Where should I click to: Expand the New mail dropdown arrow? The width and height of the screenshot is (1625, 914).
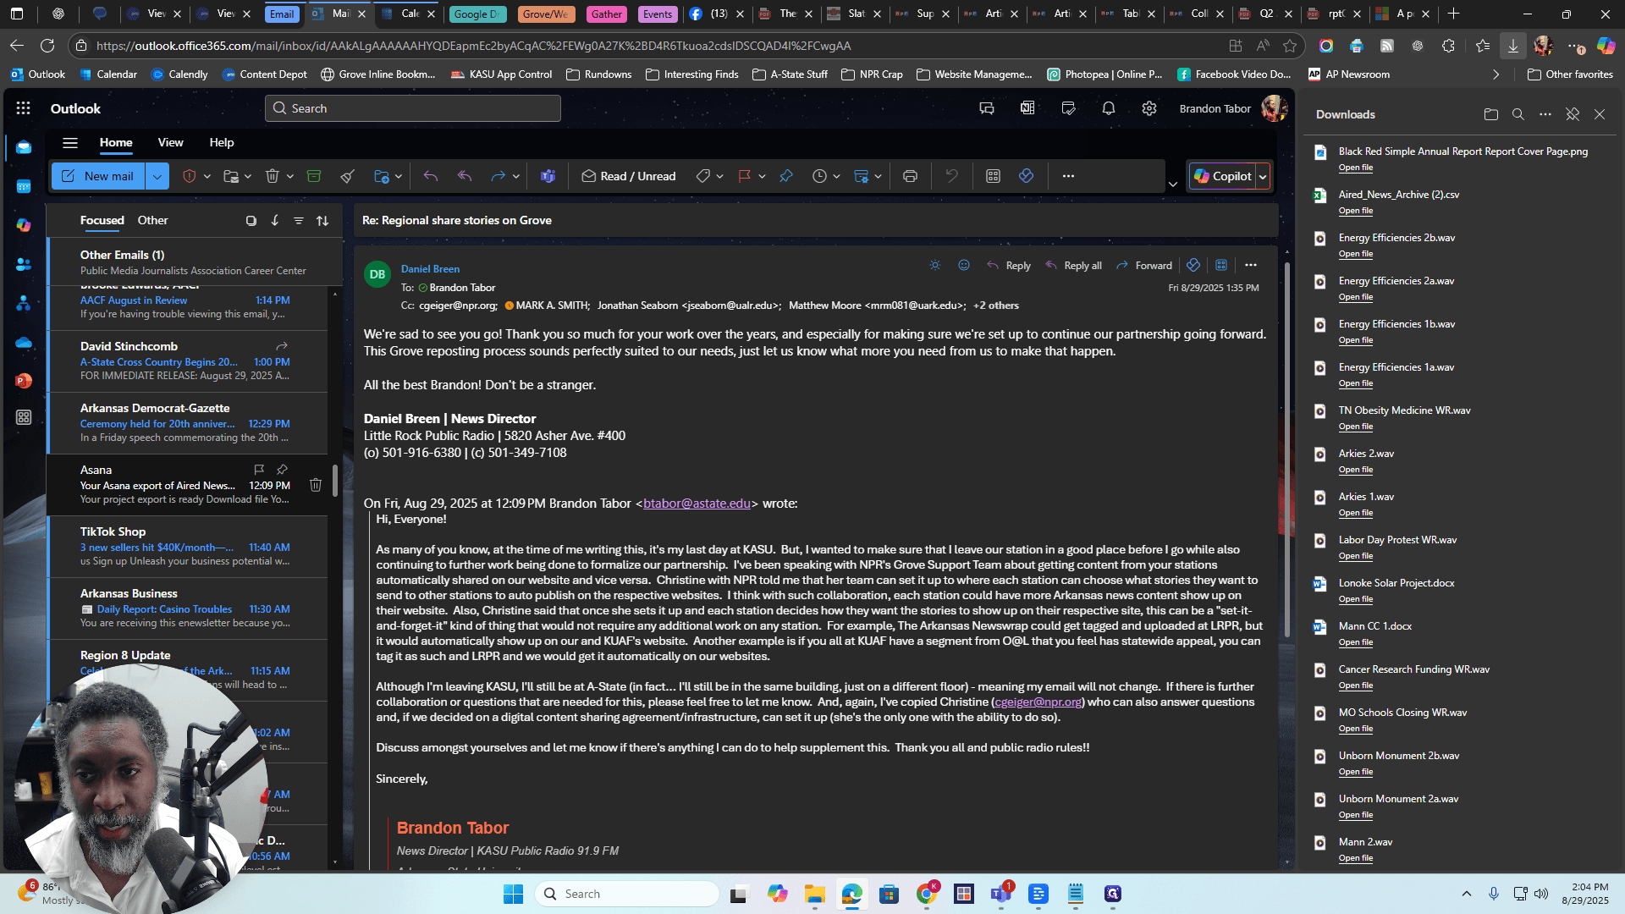point(157,176)
